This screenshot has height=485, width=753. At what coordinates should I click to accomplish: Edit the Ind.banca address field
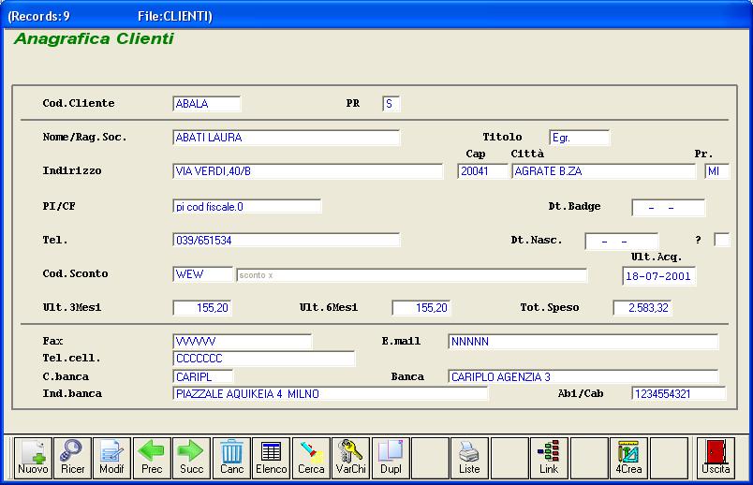330,394
